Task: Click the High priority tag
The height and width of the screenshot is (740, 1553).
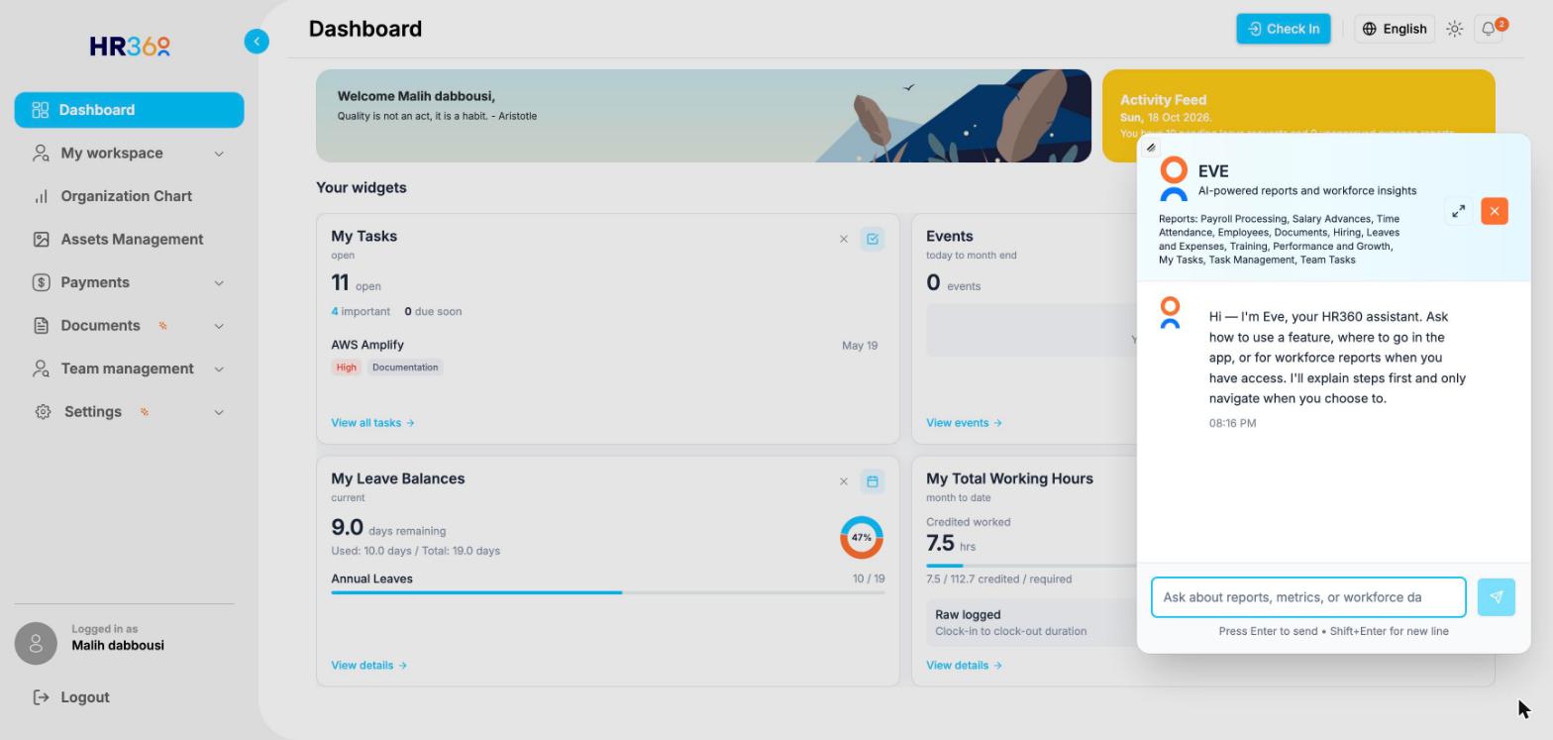Action: [346, 368]
